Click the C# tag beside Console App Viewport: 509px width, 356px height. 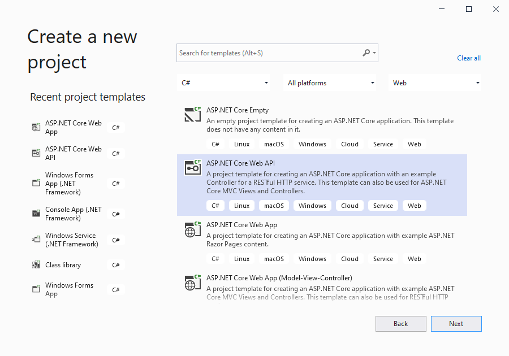click(116, 214)
